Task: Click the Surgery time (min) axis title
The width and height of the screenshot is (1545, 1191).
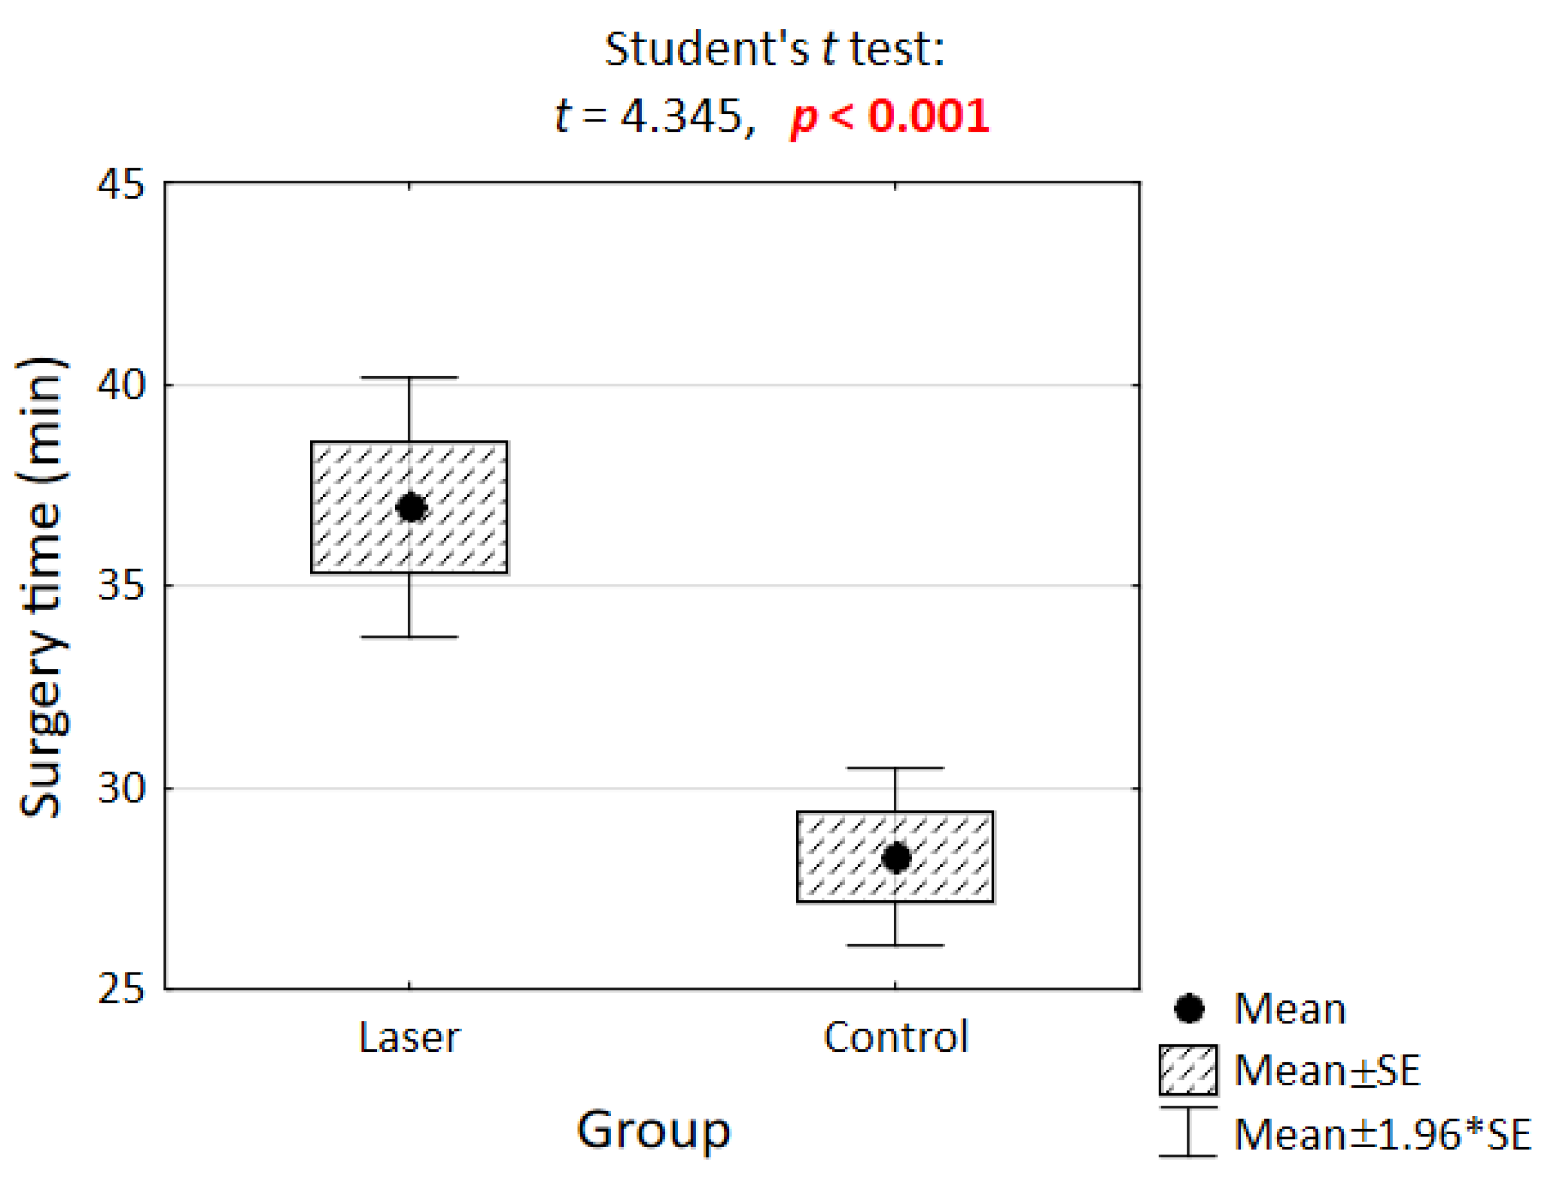Action: (43, 587)
